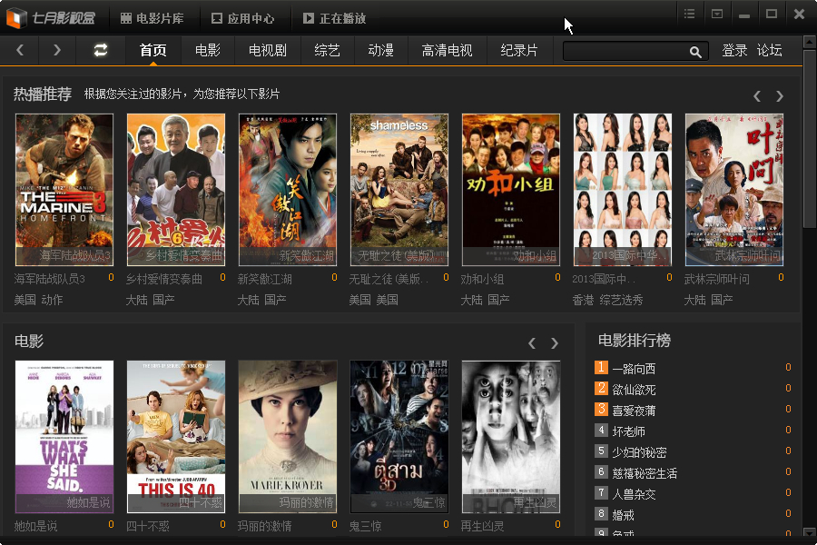
Task: Switch to the 纪录片 tab
Action: 519,50
